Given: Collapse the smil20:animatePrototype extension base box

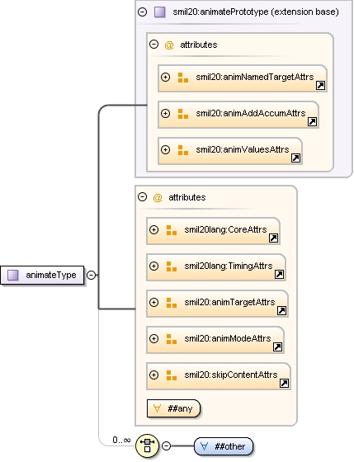Looking at the screenshot, I should (x=143, y=12).
